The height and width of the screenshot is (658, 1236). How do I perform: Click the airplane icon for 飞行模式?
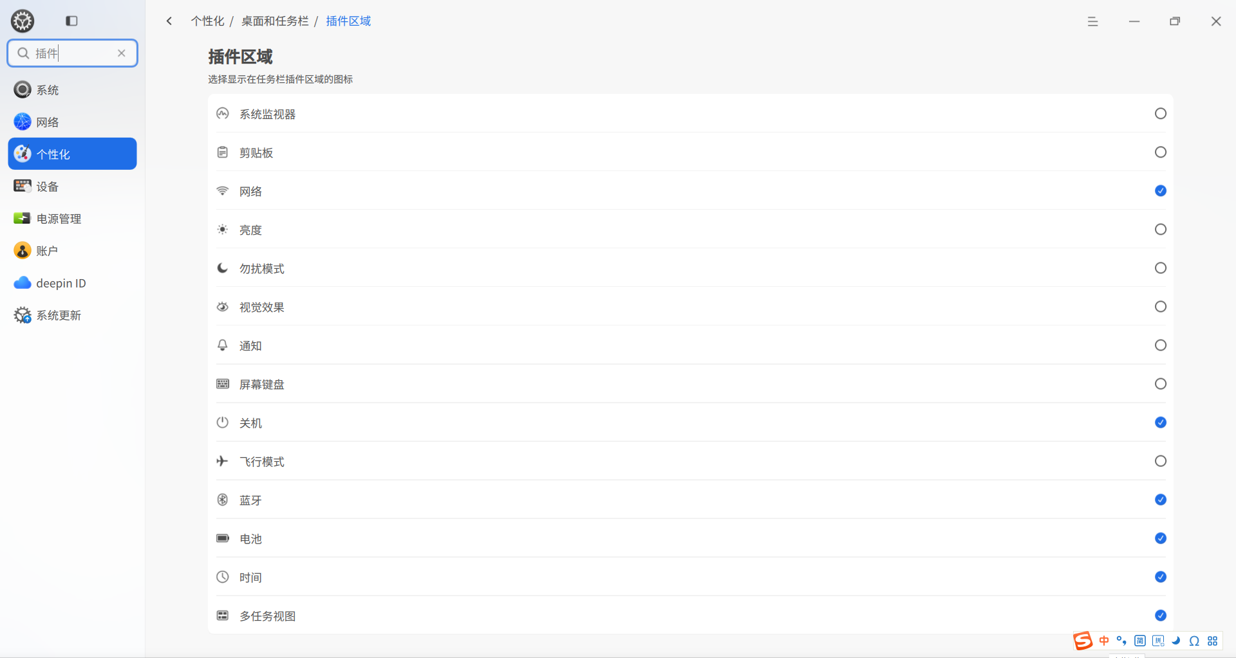coord(223,461)
